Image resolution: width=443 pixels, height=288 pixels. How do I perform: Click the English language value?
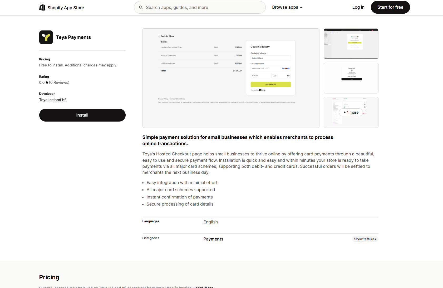pos(211,222)
